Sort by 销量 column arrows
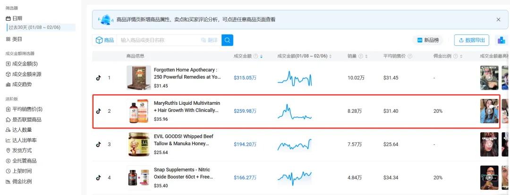Image resolution: width=510 pixels, height=195 pixels. pyautogui.click(x=366, y=56)
